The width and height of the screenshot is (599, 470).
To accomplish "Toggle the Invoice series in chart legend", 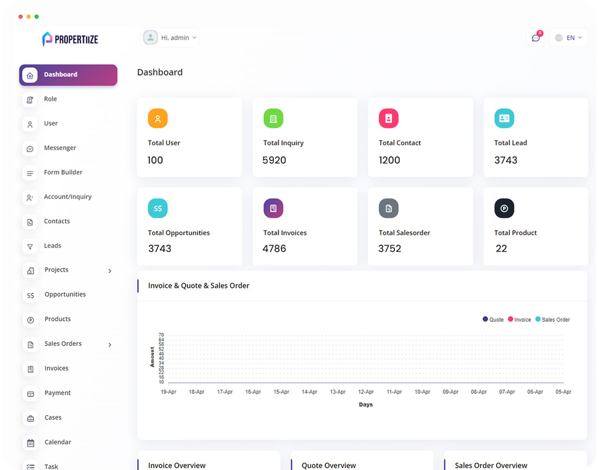I will click(519, 320).
